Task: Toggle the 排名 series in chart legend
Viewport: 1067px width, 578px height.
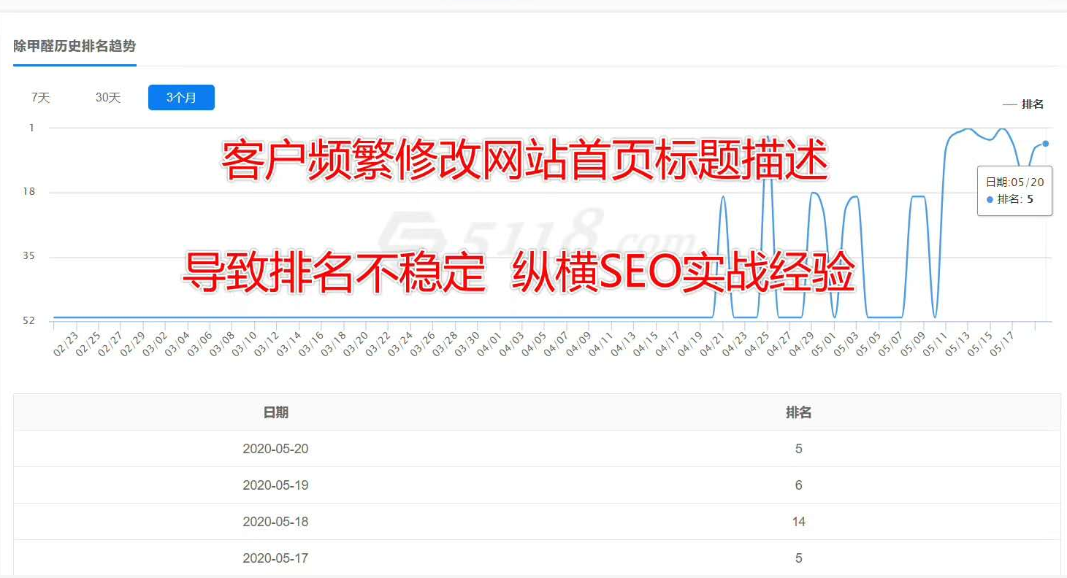Action: (1024, 104)
